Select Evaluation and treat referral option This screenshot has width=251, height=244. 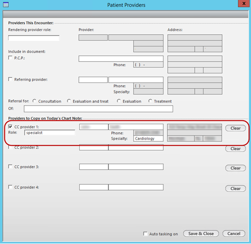(x=69, y=101)
